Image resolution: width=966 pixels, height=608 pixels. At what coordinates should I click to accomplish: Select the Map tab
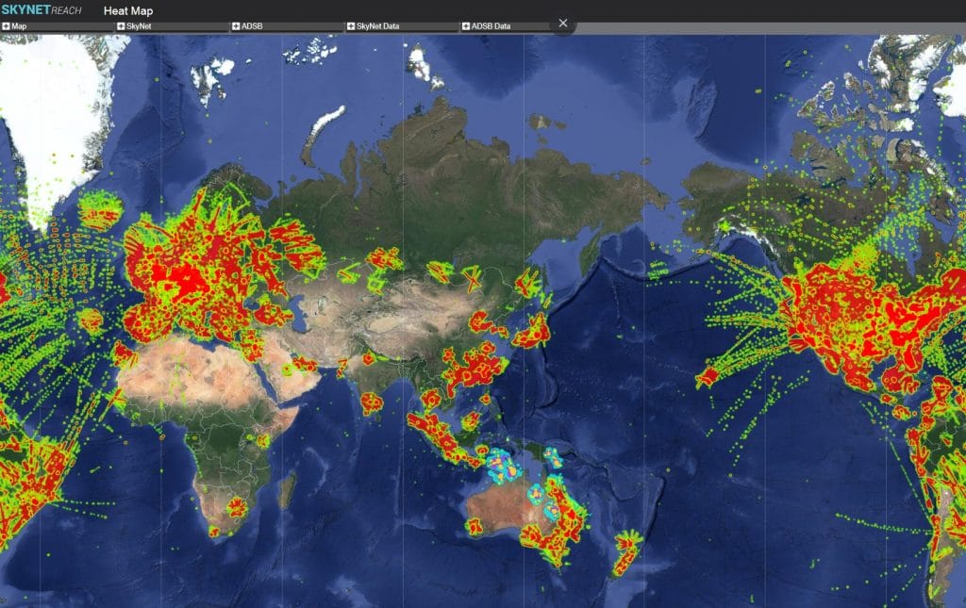(x=19, y=25)
